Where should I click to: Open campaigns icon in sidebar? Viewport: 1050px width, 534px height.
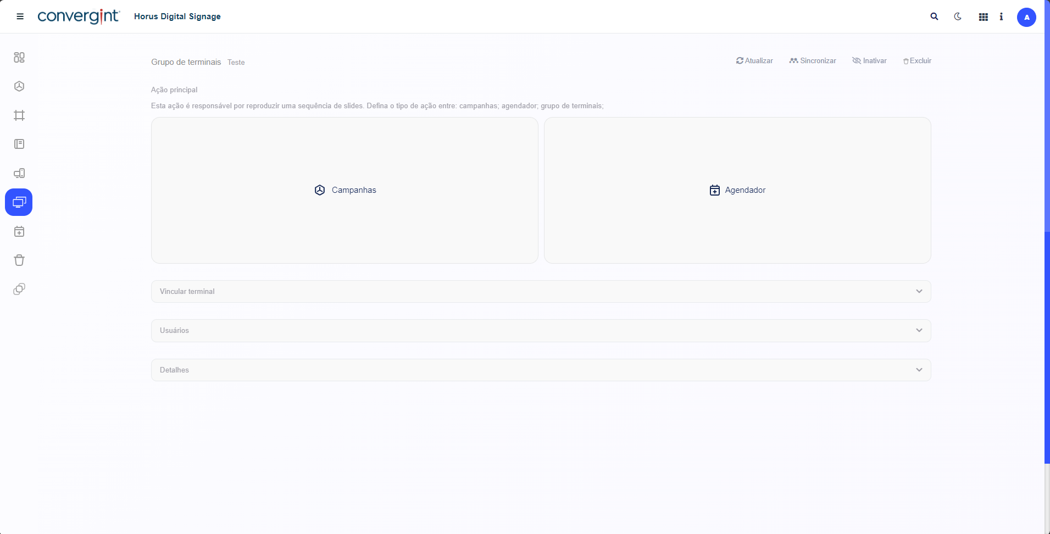coord(19,86)
